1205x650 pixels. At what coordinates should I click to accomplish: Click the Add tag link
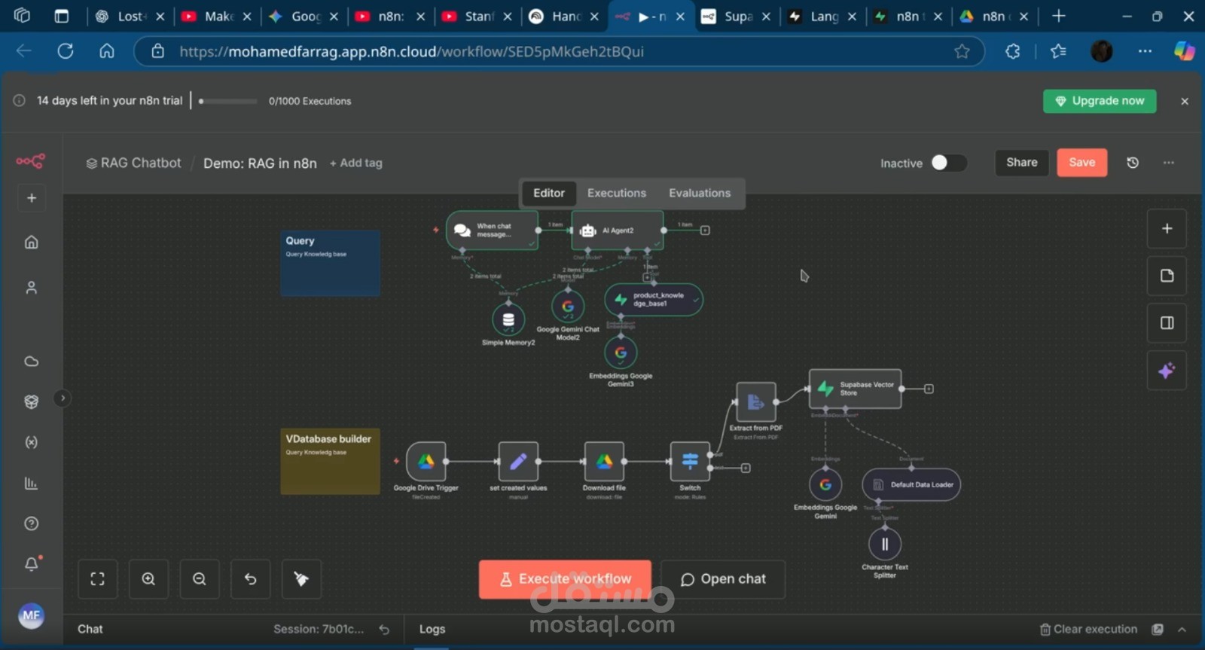tap(356, 163)
